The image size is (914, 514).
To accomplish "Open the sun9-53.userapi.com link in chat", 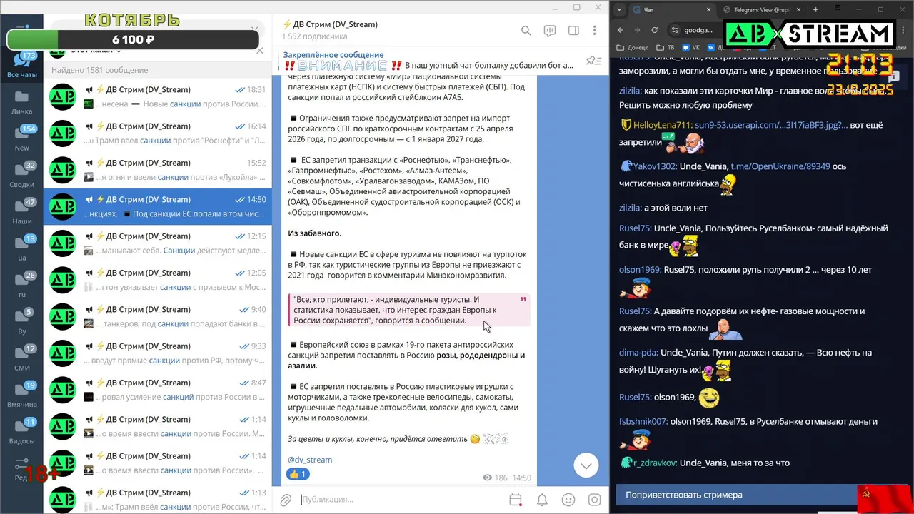I will click(771, 125).
